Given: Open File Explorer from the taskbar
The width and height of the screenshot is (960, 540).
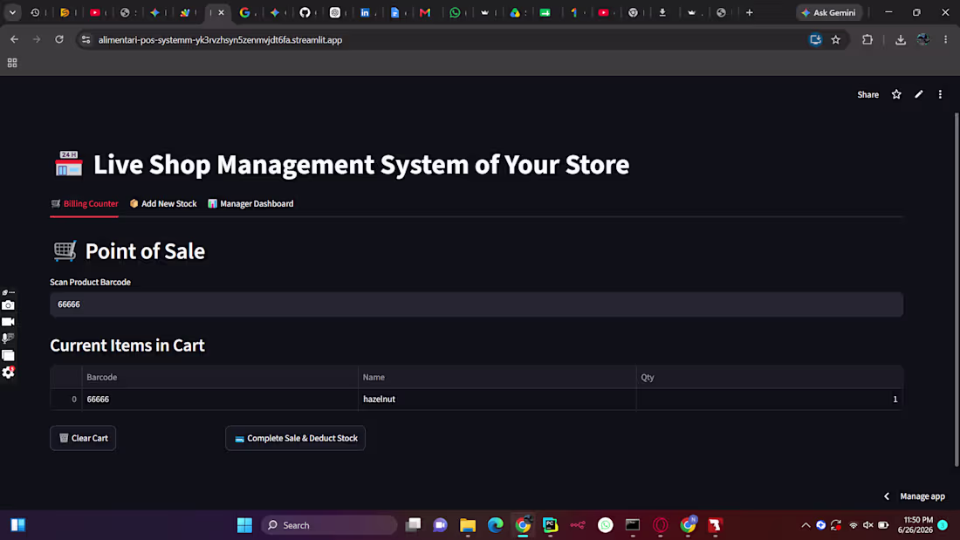Looking at the screenshot, I should click(x=468, y=524).
